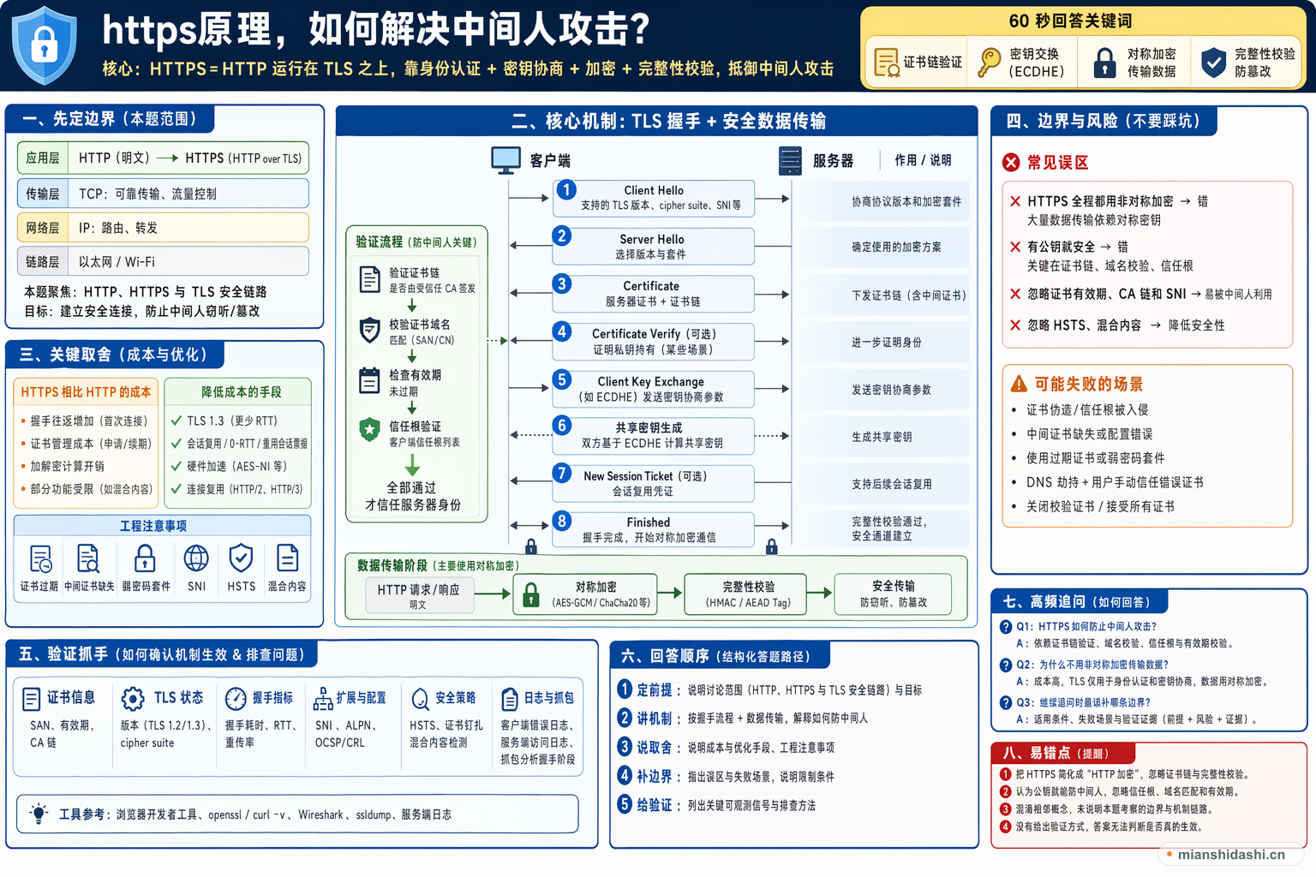Click the calendar icon beside 检查有效期
This screenshot has width=1316, height=877.
(x=369, y=380)
